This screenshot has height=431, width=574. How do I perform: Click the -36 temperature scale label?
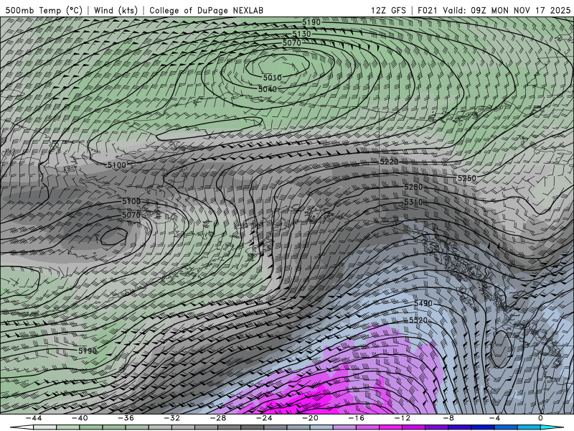[x=126, y=418]
